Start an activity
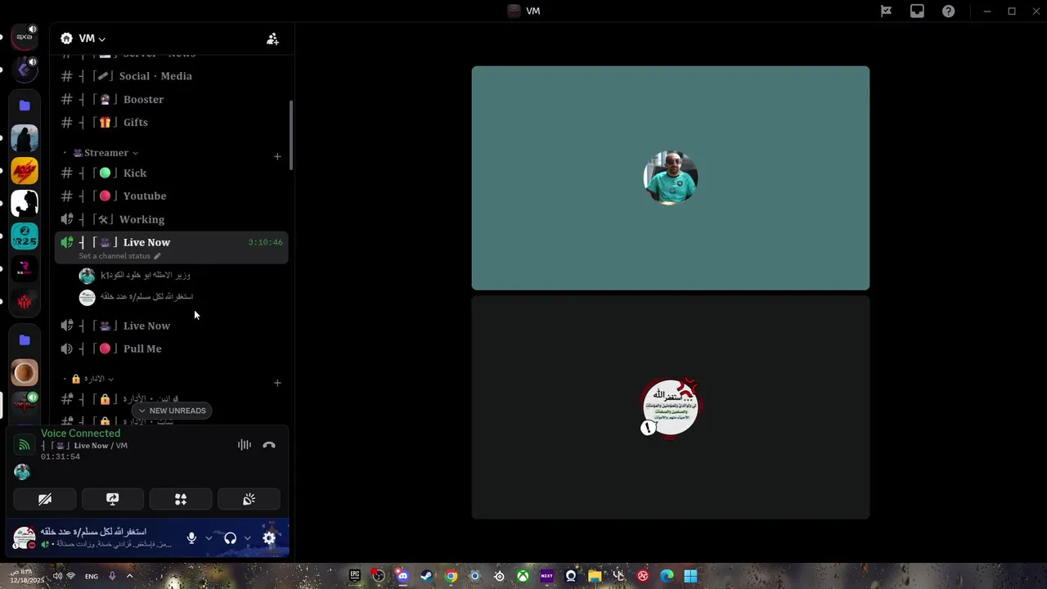1047x589 pixels. coord(181,499)
